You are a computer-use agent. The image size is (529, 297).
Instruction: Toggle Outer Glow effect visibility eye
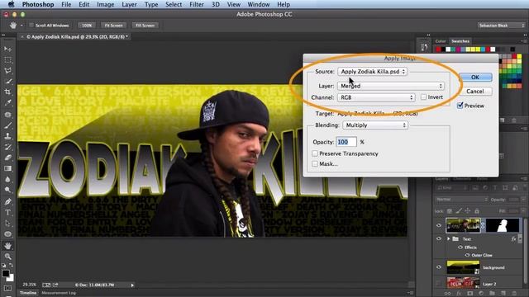(467, 255)
